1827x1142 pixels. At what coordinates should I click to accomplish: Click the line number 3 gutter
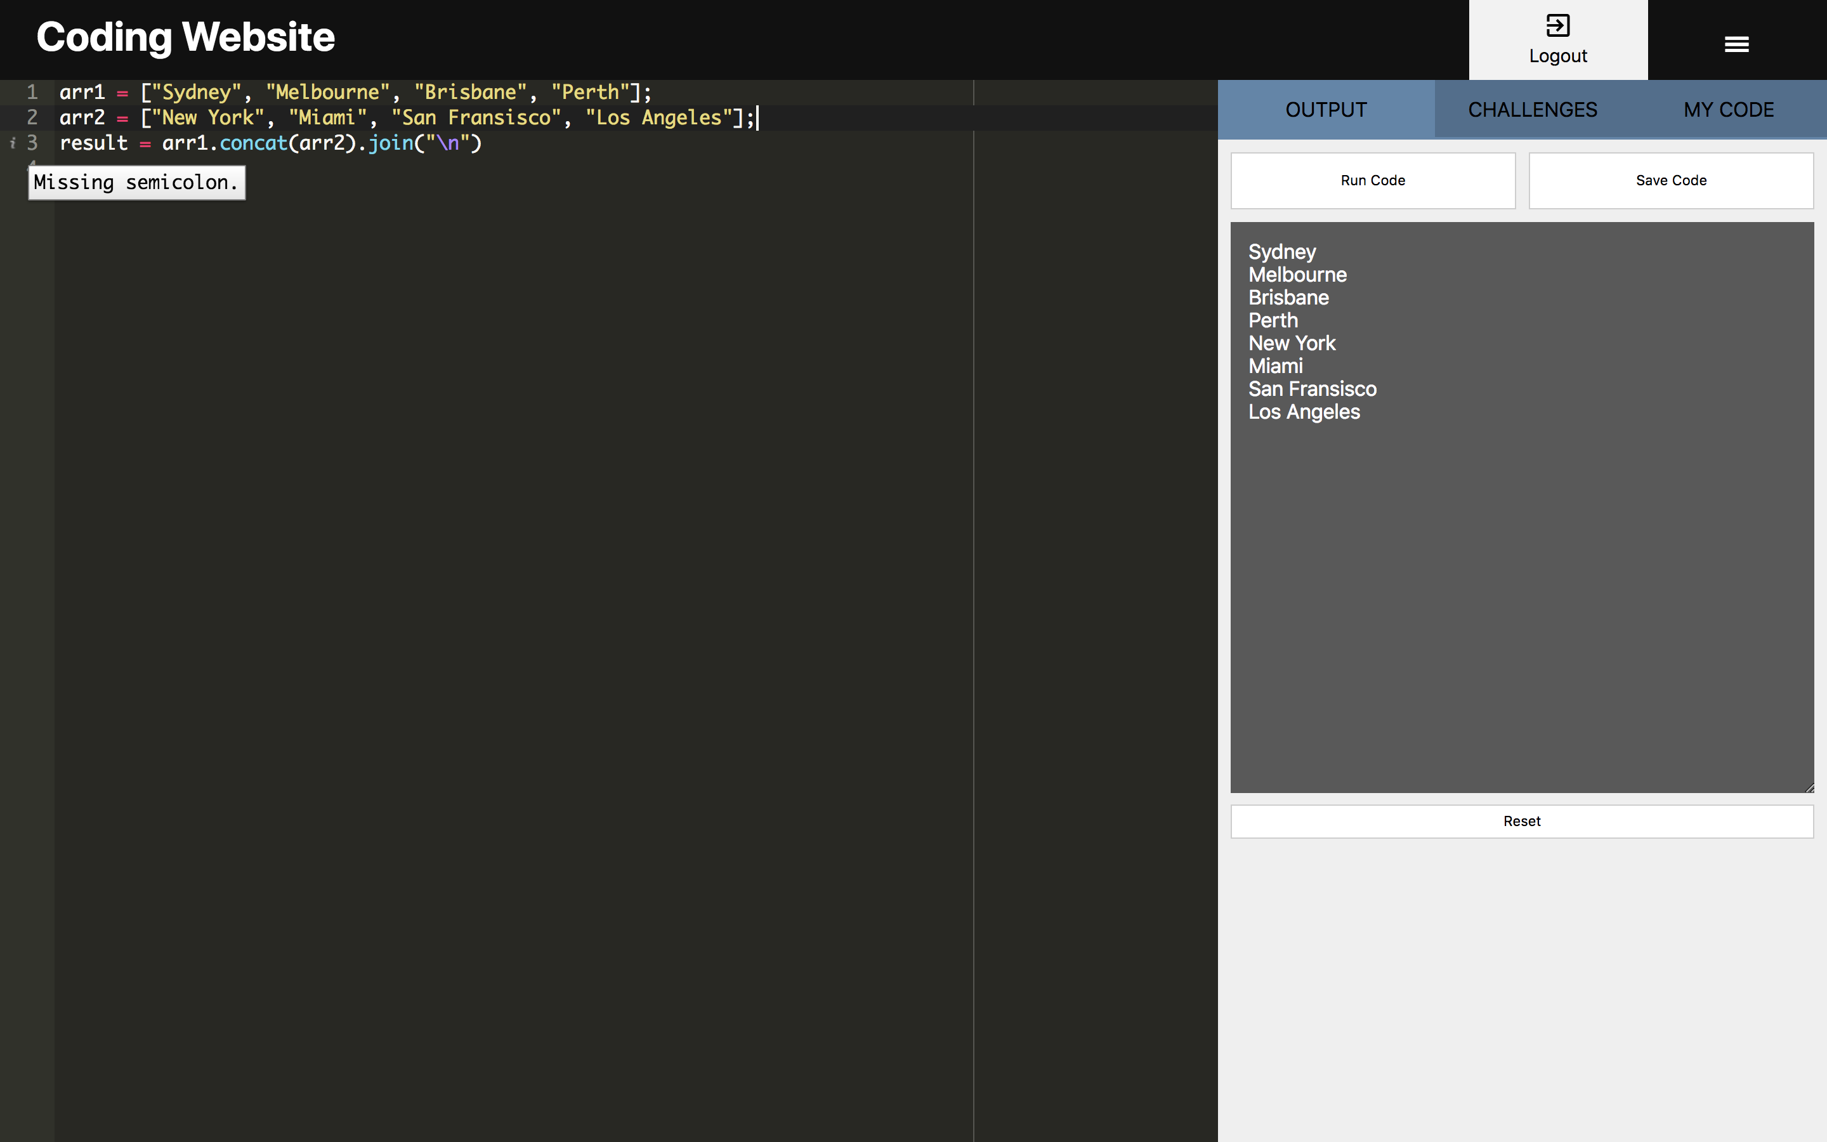pos(32,143)
